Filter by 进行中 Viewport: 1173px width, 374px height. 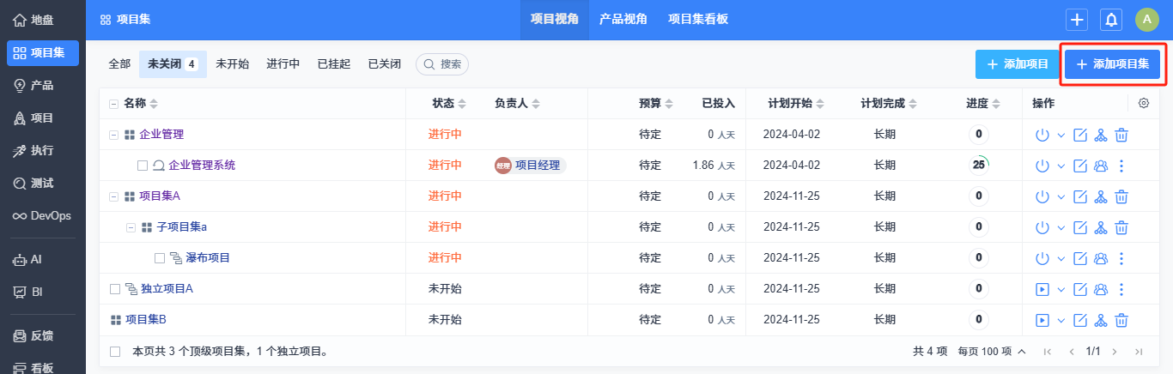coord(283,64)
